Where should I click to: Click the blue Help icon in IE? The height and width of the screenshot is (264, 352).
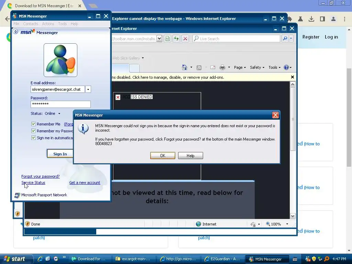point(286,67)
